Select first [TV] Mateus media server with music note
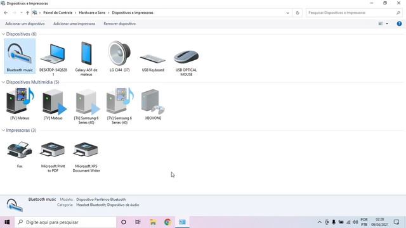Viewport: 406px width, 228px height. 20,104
